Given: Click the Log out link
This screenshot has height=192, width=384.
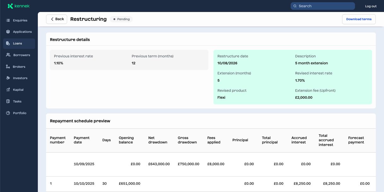Looking at the screenshot, I should click(371, 6).
